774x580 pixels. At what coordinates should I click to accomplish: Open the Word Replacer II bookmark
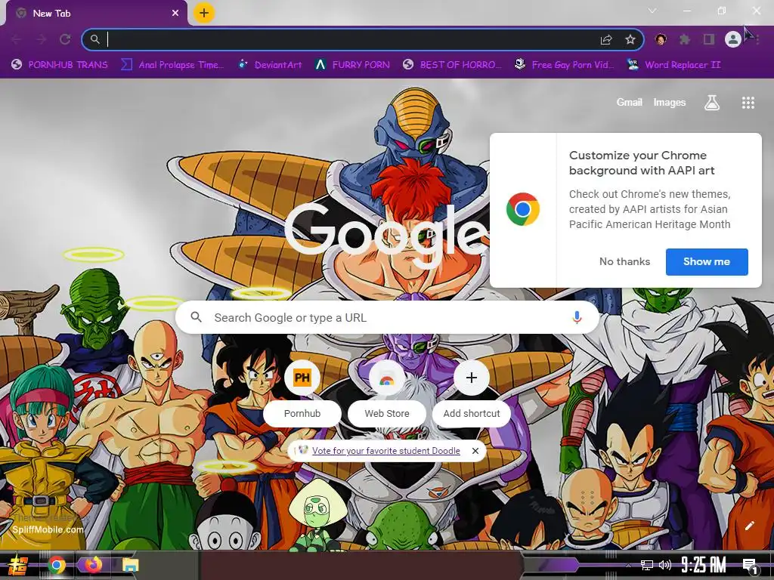(x=673, y=65)
